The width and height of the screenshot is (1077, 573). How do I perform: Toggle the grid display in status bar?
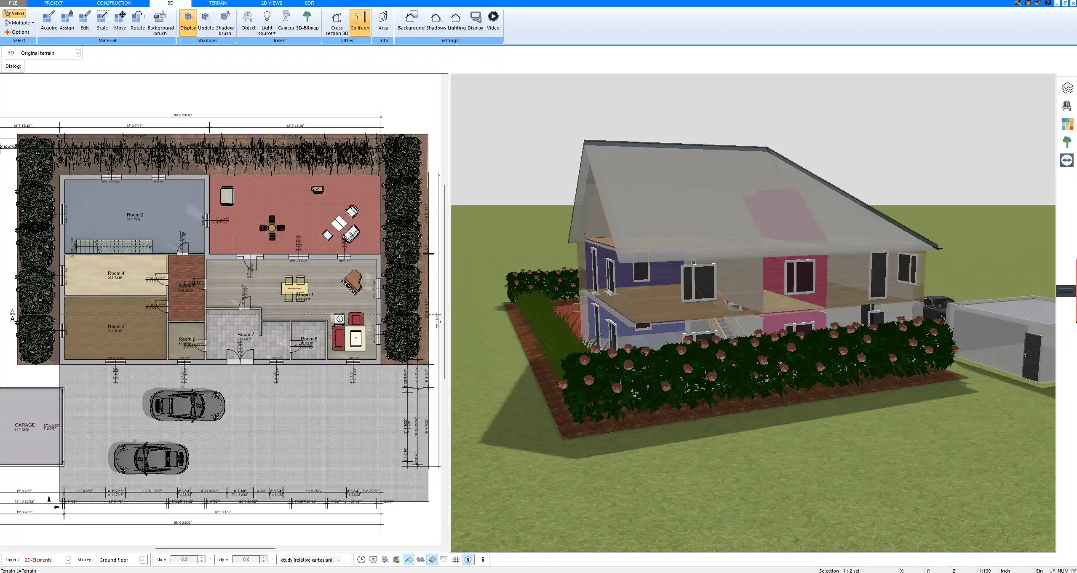click(x=456, y=560)
